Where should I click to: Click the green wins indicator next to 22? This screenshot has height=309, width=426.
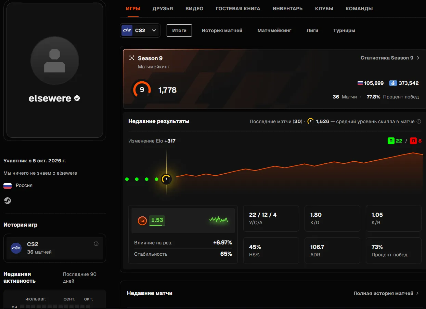(x=391, y=140)
